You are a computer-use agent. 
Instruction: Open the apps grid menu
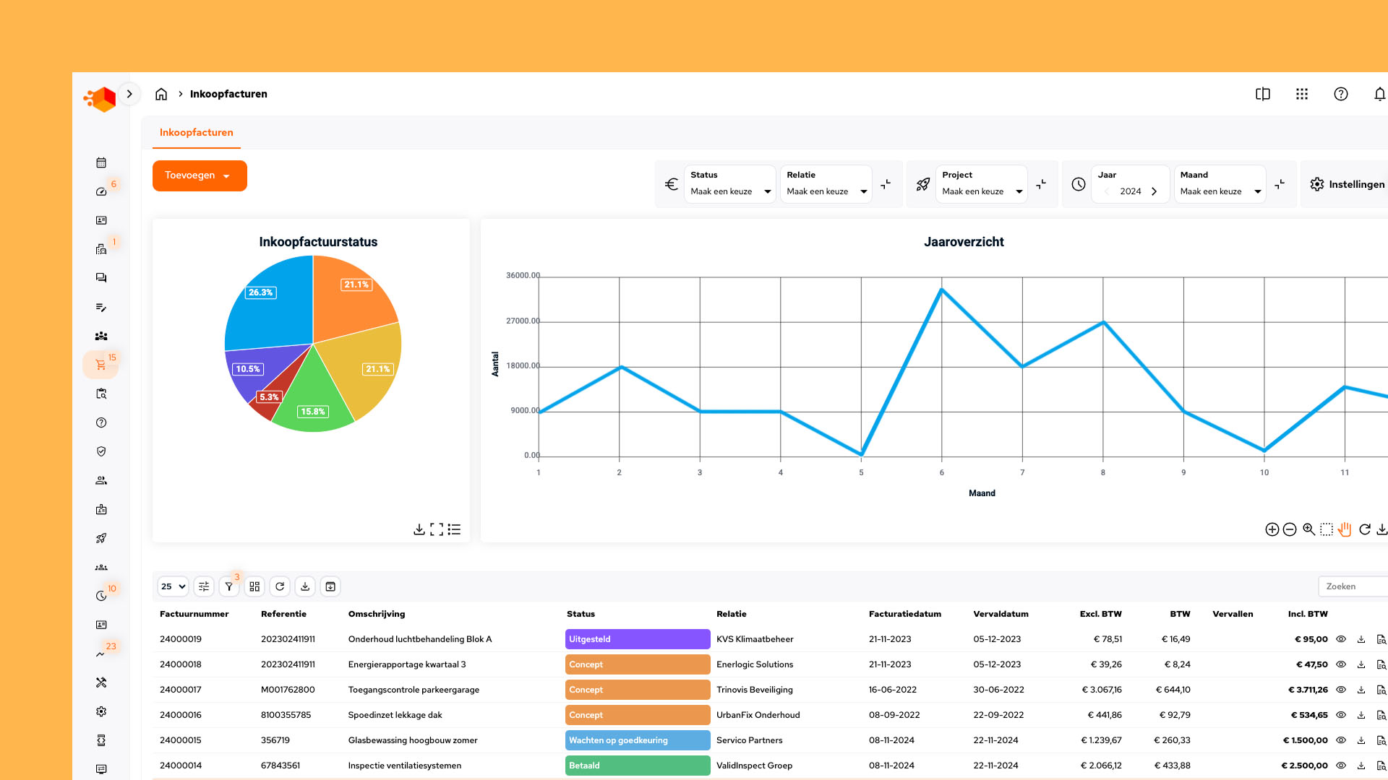click(x=1302, y=94)
